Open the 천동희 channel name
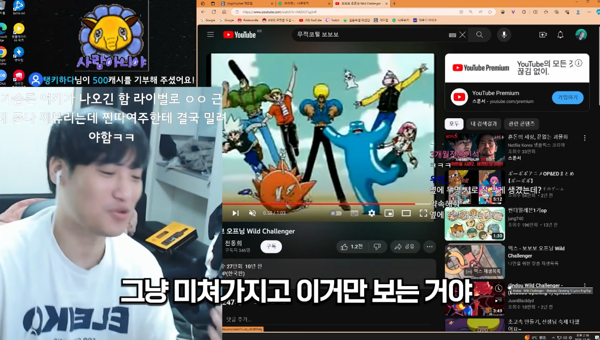 [233, 243]
